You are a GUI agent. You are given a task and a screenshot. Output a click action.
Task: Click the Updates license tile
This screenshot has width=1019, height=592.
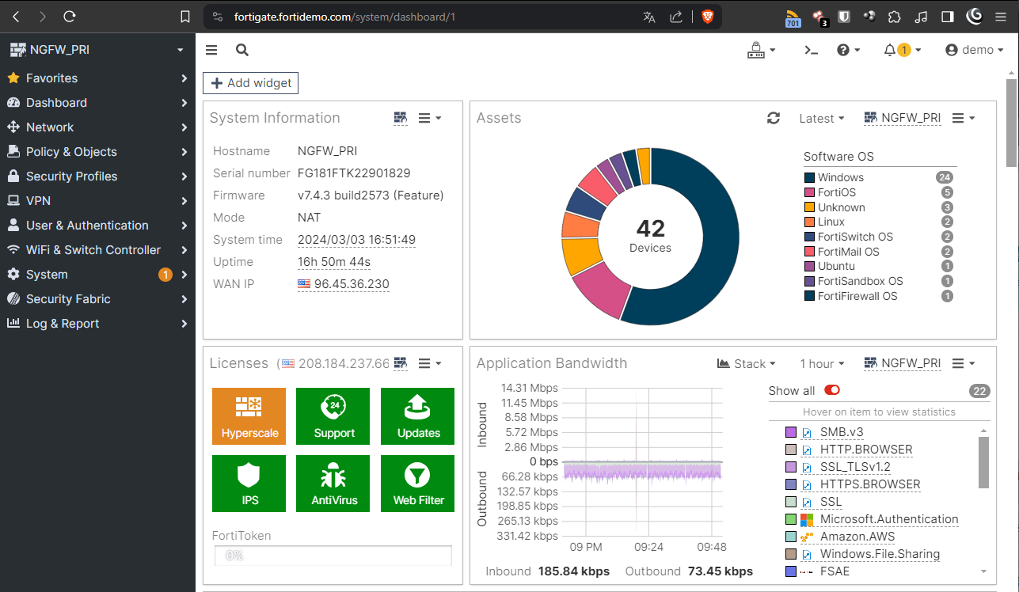[418, 416]
